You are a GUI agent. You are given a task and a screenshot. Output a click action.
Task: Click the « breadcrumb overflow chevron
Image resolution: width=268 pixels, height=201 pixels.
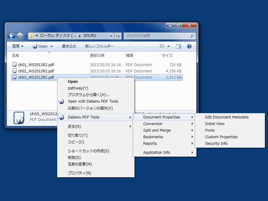(37, 36)
